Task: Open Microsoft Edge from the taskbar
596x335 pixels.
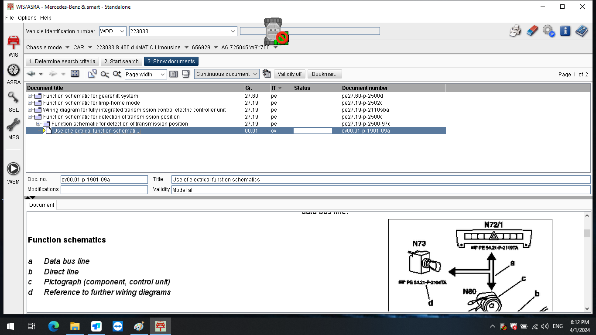Action: (x=53, y=326)
